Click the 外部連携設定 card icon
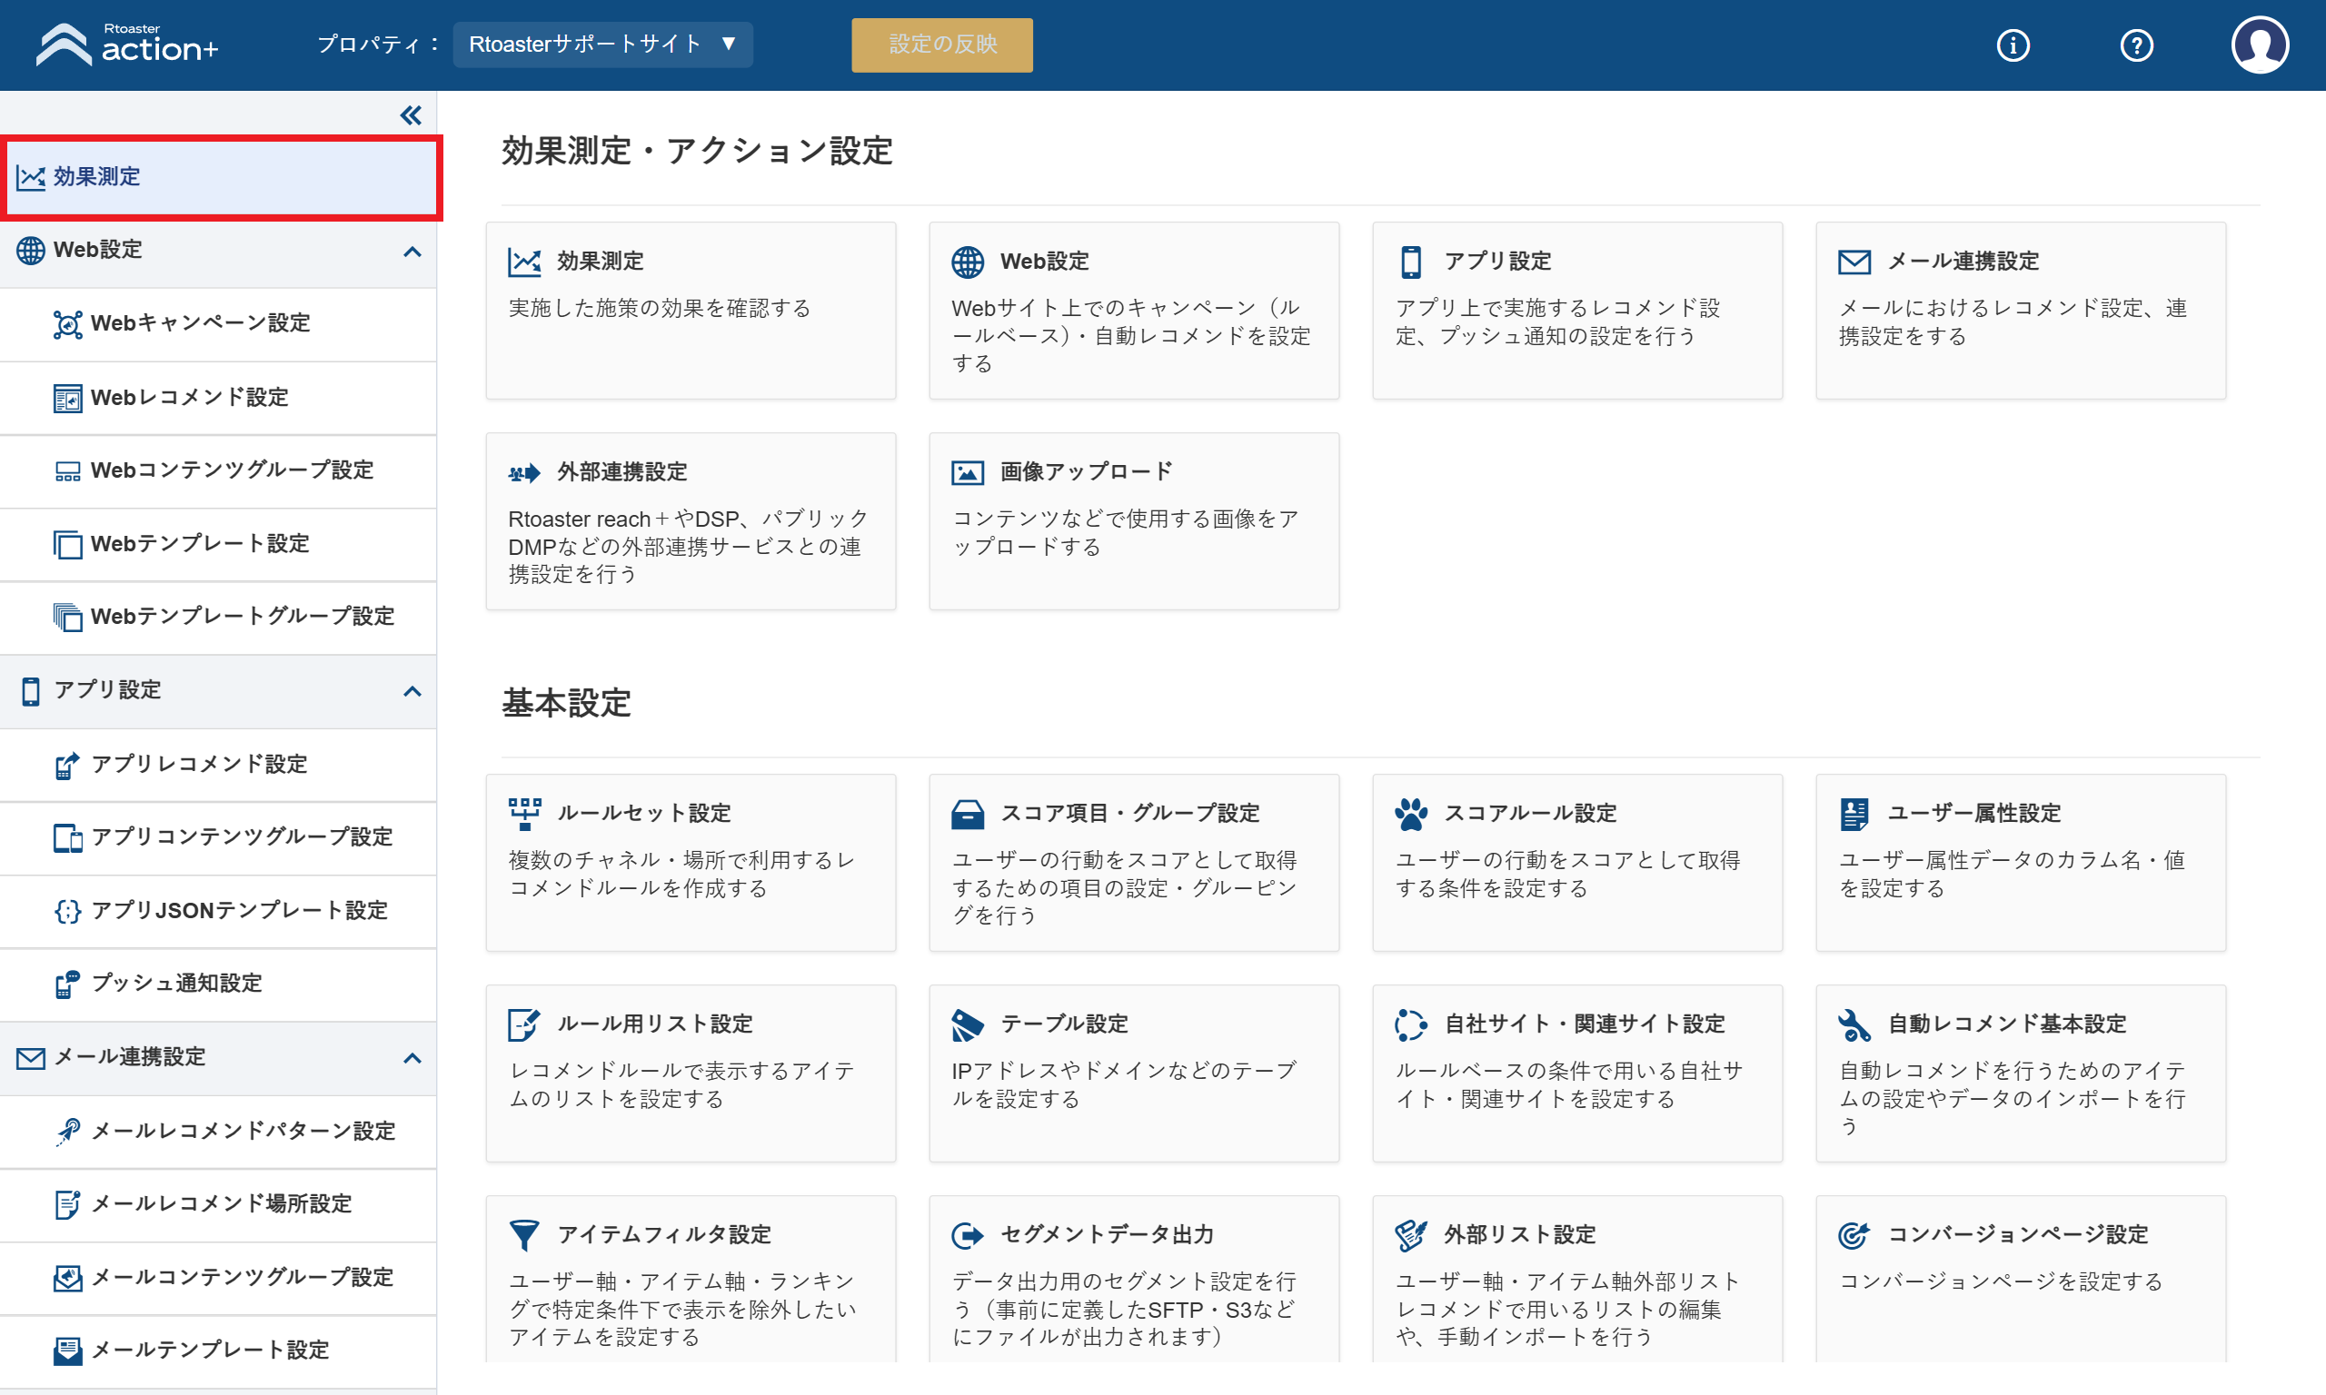Image resolution: width=2326 pixels, height=1395 pixels. pyautogui.click(x=523, y=472)
